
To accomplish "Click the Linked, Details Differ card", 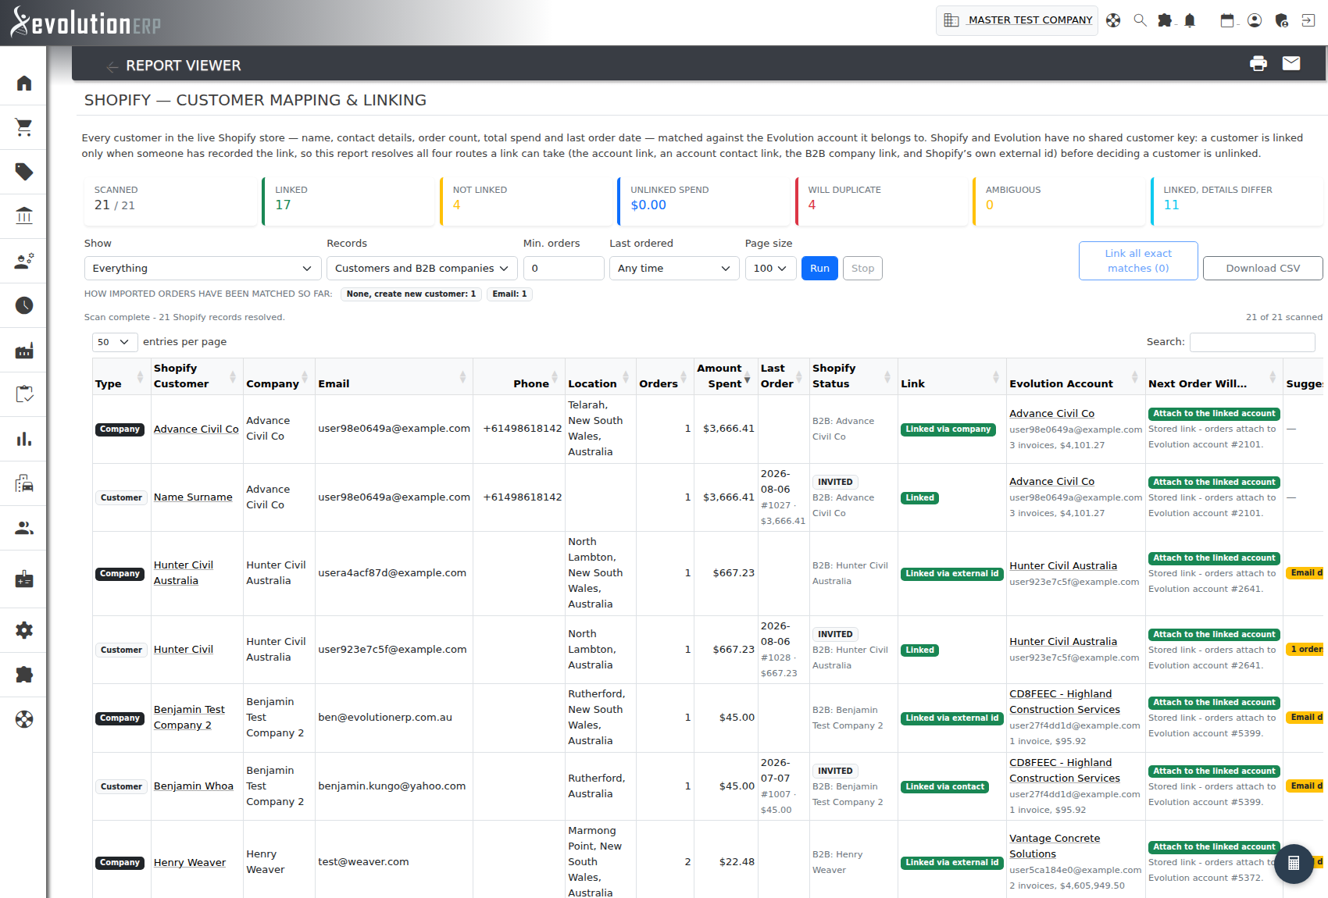I will click(x=1237, y=201).
